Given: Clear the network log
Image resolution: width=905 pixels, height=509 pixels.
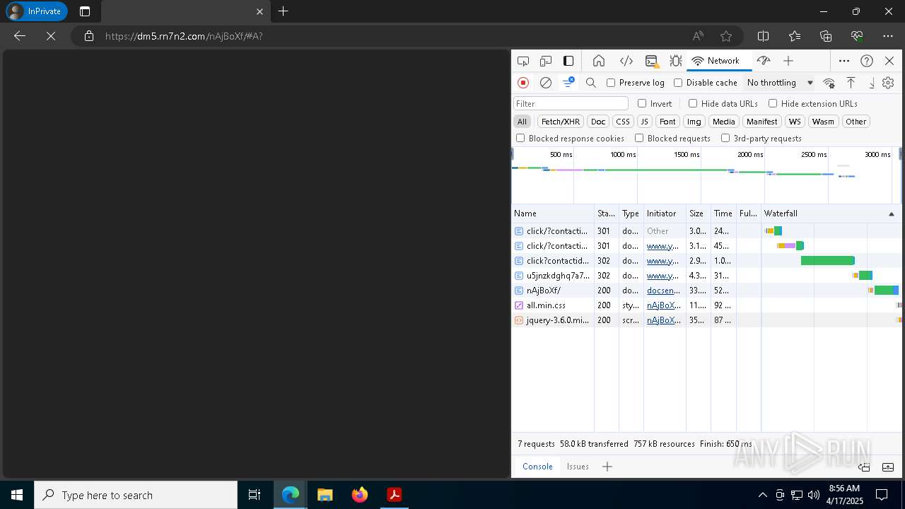Looking at the screenshot, I should click(x=546, y=83).
